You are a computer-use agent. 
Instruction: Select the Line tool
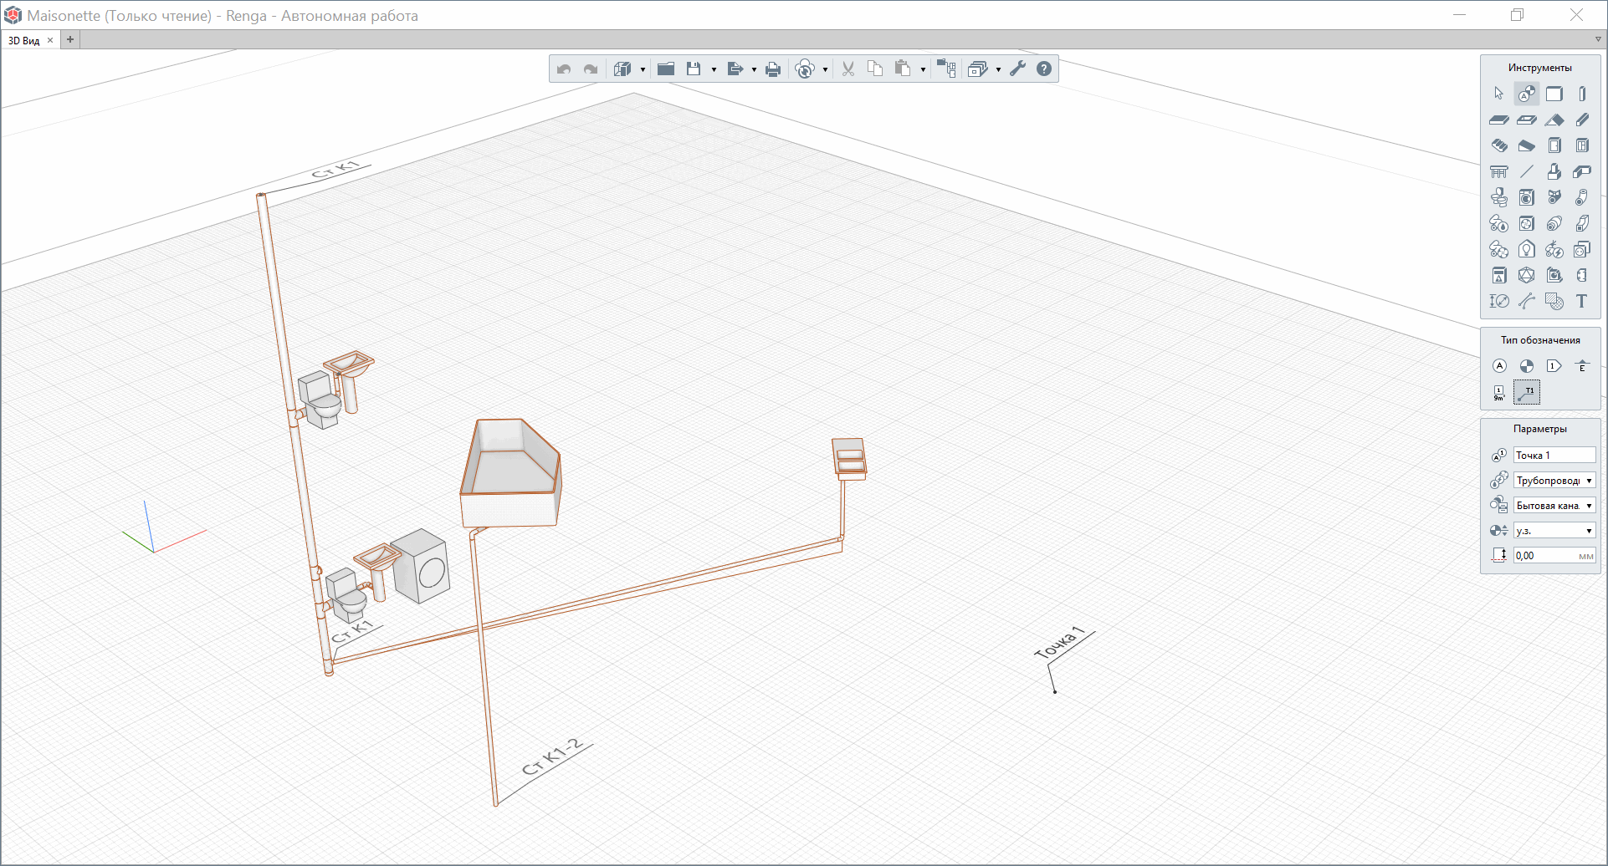1527,171
